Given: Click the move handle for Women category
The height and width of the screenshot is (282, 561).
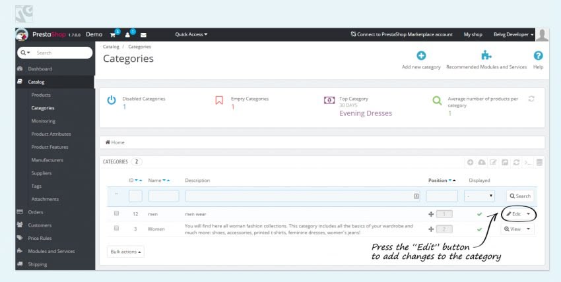Looking at the screenshot, I should (x=431, y=229).
